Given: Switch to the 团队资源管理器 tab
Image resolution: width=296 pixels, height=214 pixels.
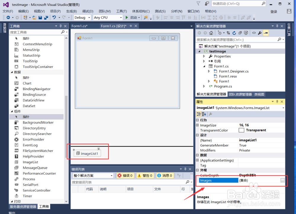Looking at the screenshot, I should click(x=240, y=94).
